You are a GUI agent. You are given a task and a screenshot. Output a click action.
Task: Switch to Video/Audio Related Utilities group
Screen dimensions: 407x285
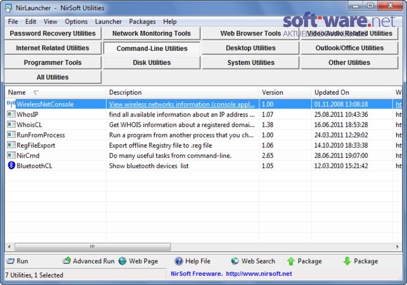349,34
